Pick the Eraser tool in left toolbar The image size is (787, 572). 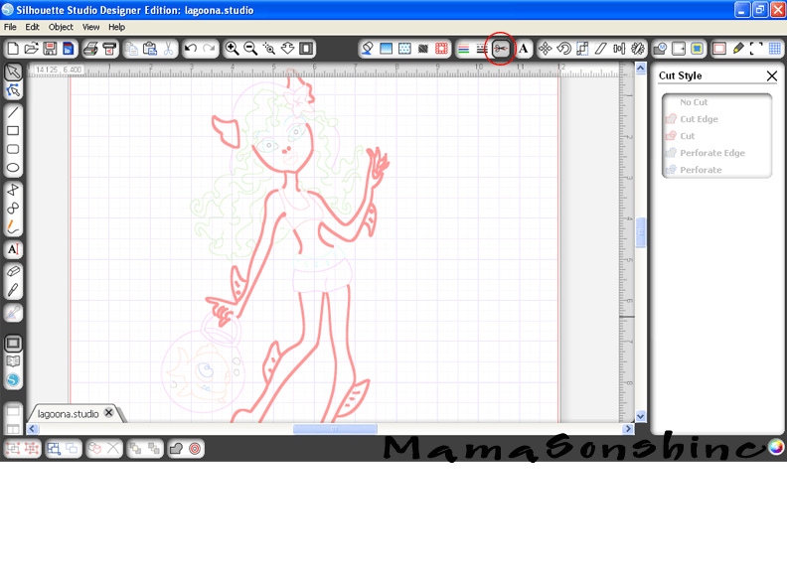pos(13,271)
